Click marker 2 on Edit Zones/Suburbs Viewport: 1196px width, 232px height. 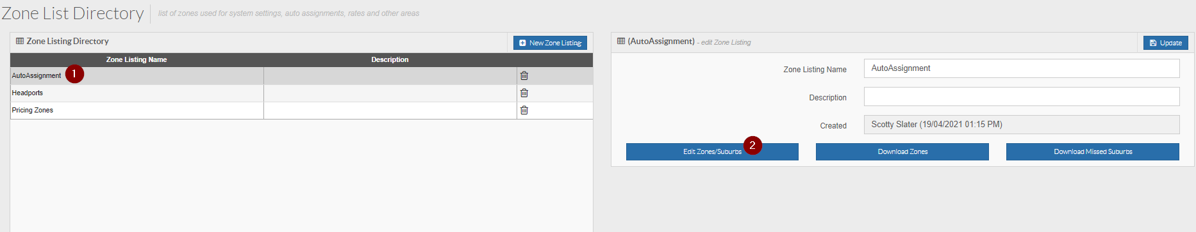pos(752,145)
